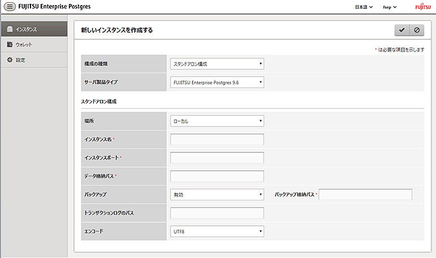Open the 構成の種類 dropdown
The height and width of the screenshot is (258, 436).
coord(217,64)
